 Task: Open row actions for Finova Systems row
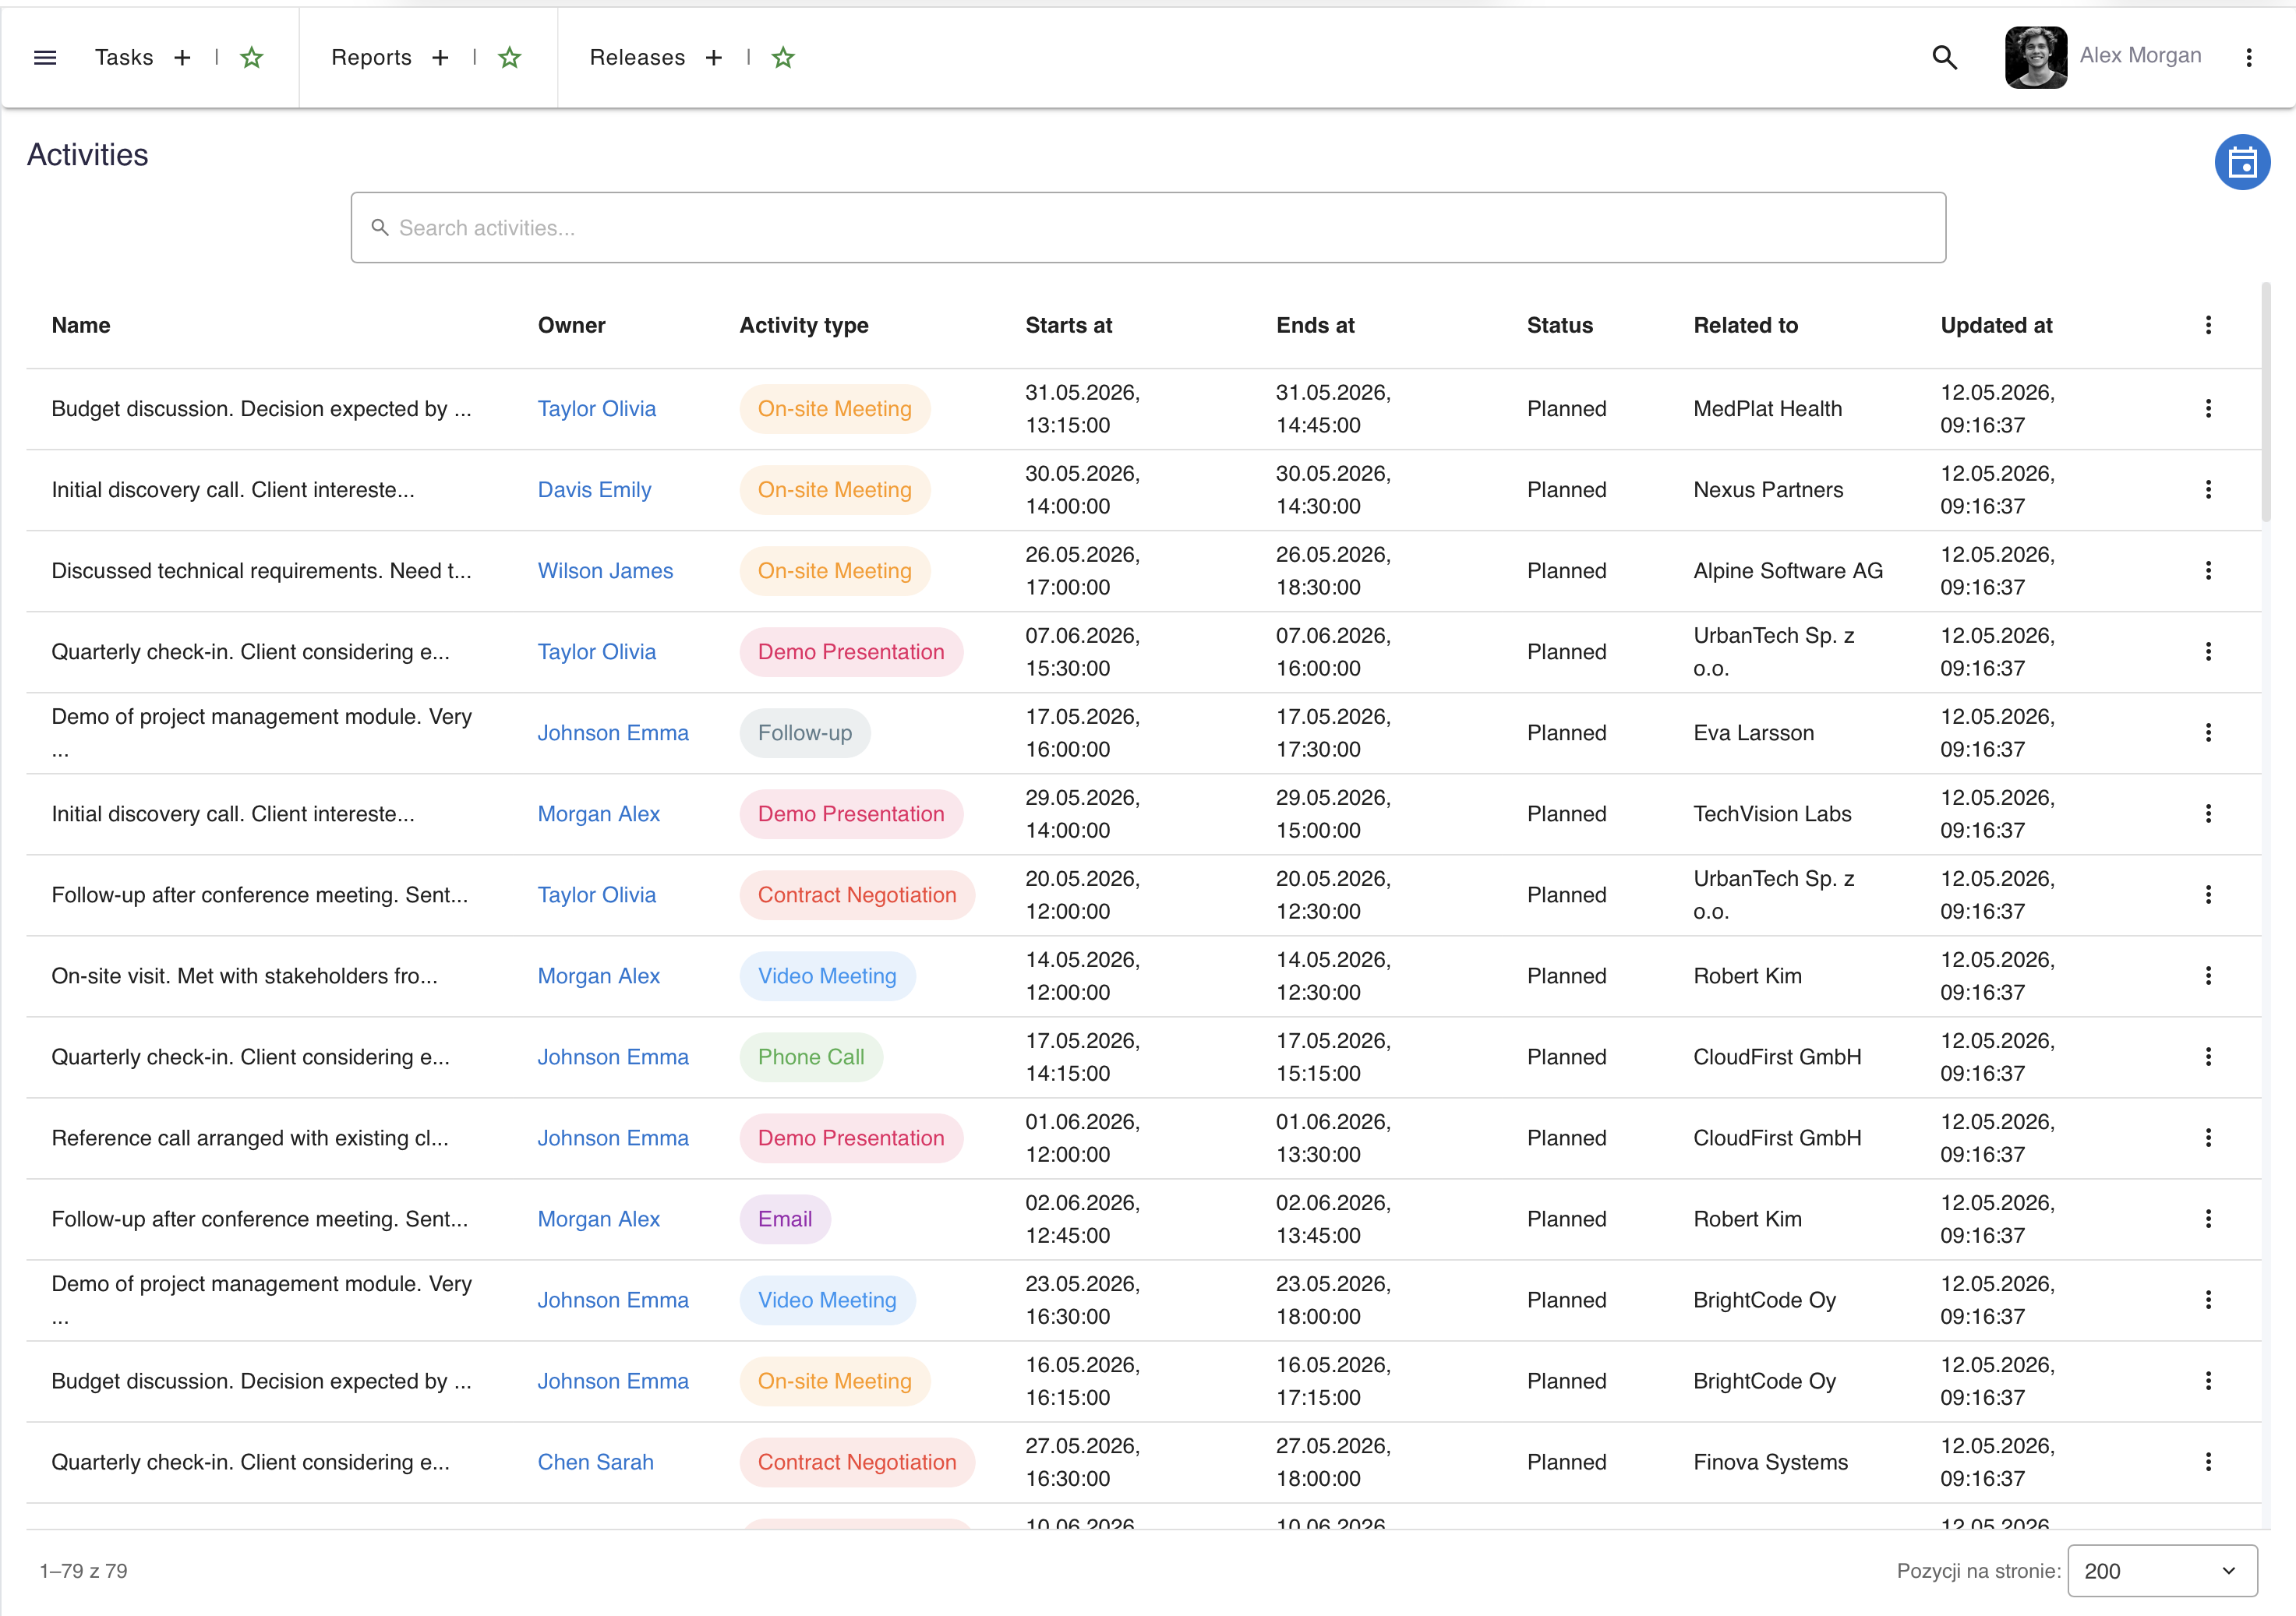coord(2208,1461)
